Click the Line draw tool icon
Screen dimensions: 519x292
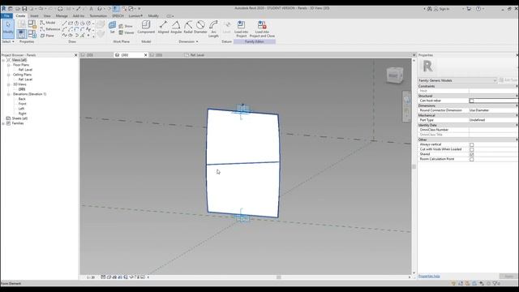(65, 24)
